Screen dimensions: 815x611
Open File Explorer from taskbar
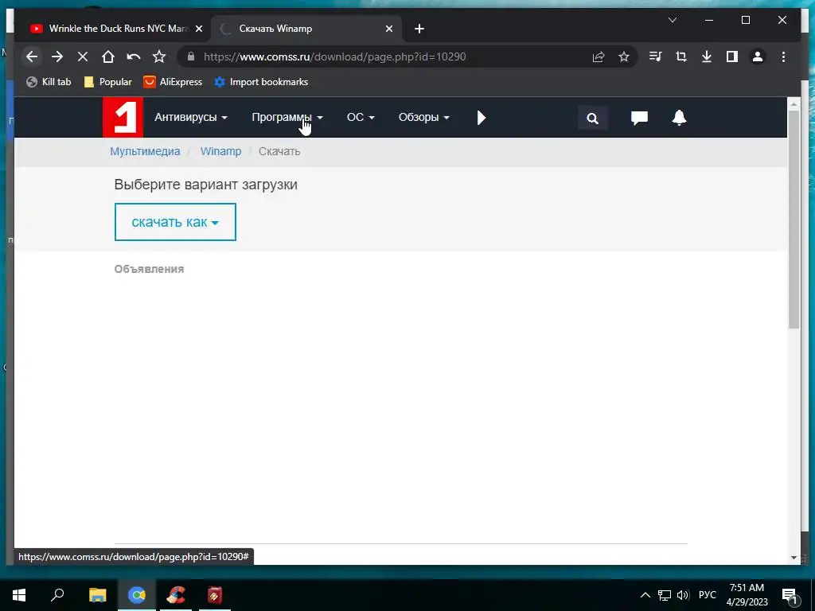[x=97, y=595]
